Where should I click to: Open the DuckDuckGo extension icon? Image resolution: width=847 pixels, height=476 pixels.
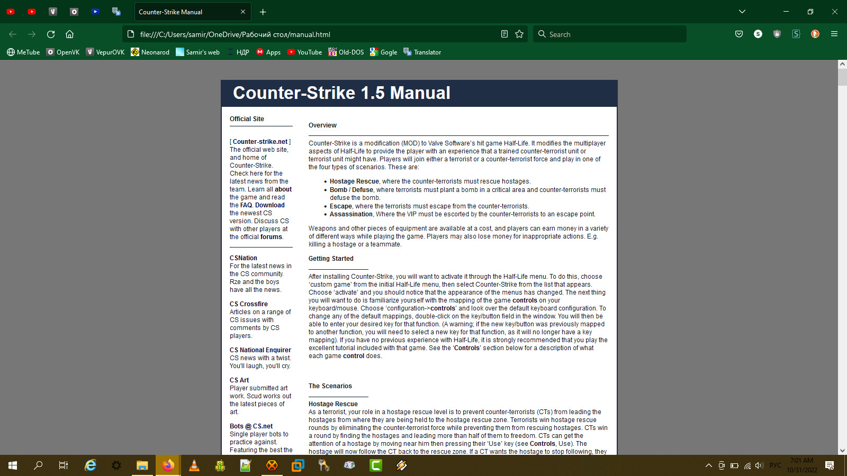click(x=815, y=34)
